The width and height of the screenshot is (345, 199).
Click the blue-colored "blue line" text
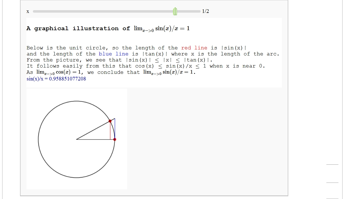coord(113,54)
